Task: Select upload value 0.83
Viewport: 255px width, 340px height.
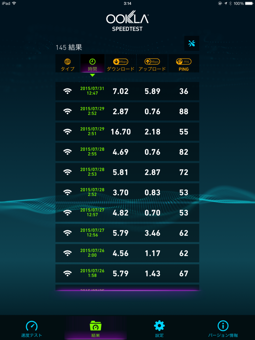Action: point(152,193)
